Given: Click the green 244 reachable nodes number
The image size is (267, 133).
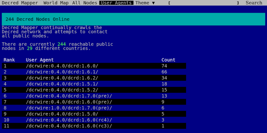Looking at the screenshot, I should (62, 44).
